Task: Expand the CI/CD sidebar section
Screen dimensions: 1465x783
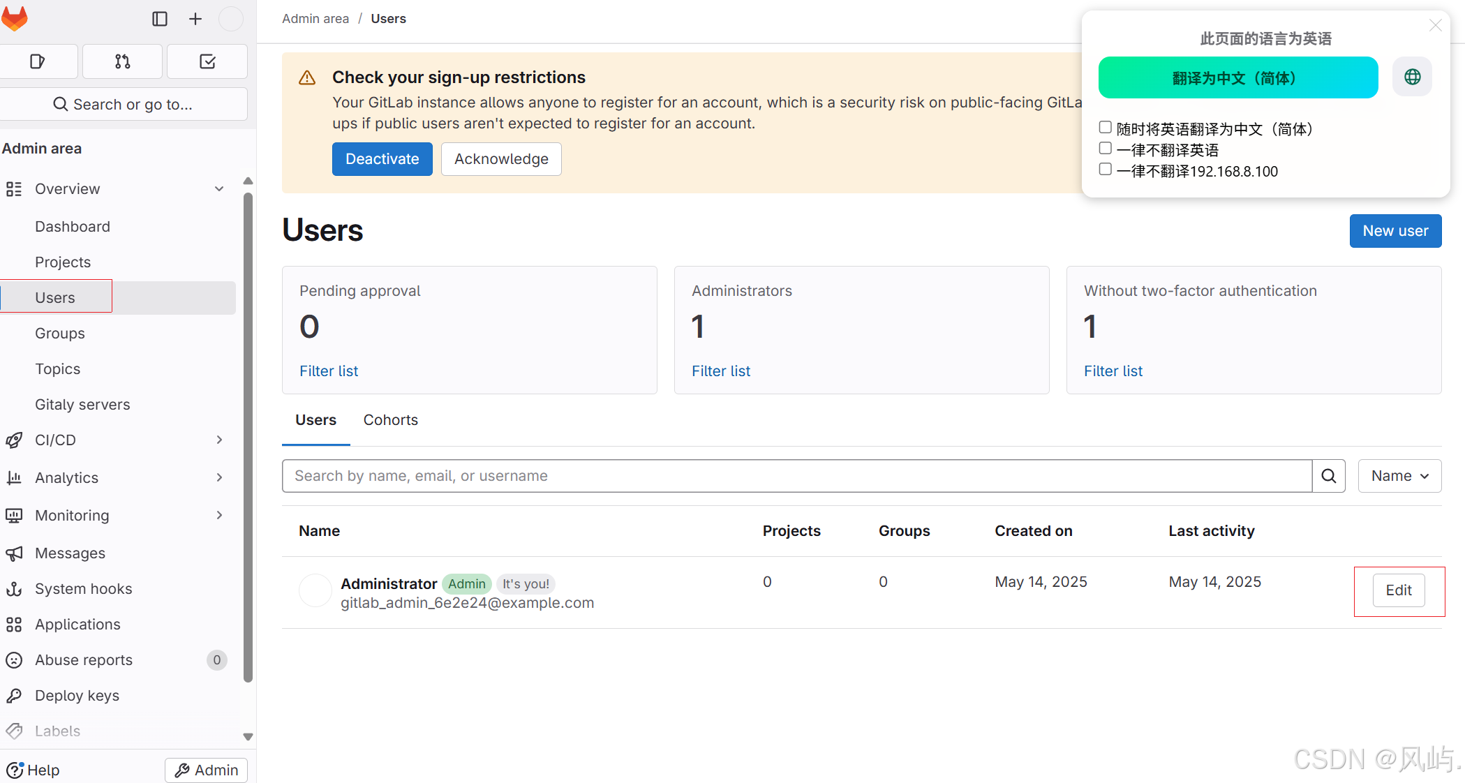Action: click(219, 440)
